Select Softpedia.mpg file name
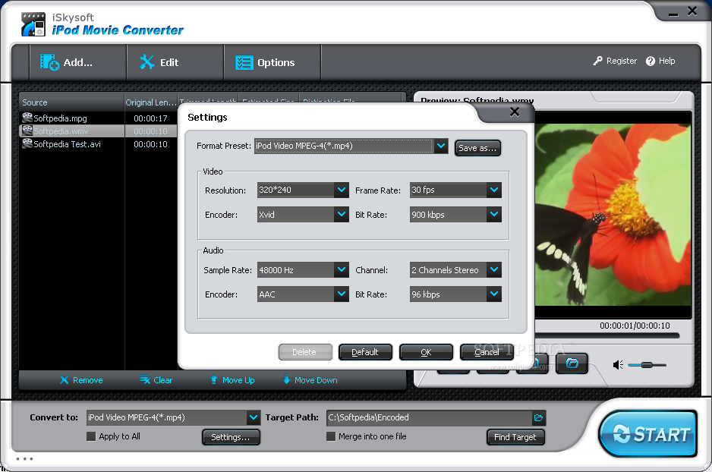 click(61, 118)
